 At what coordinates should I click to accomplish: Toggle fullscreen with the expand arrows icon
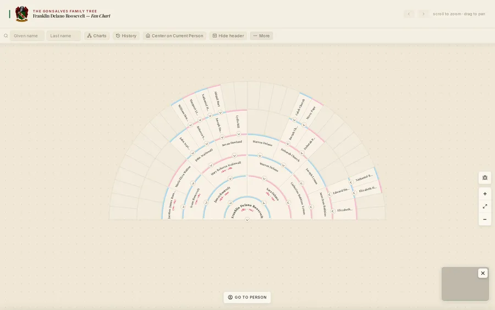click(x=485, y=206)
